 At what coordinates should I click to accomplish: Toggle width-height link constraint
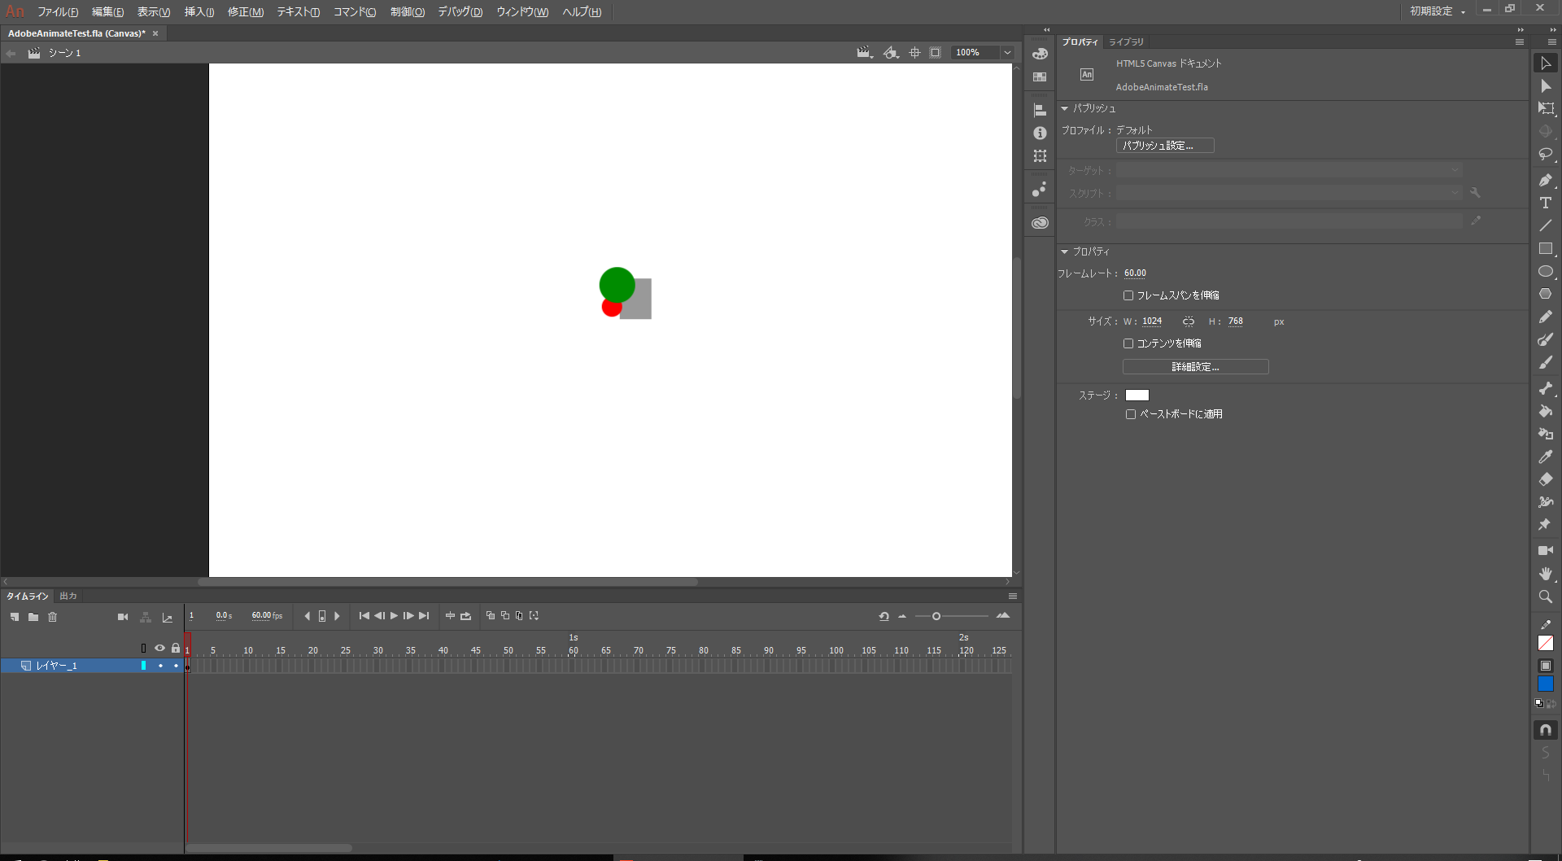pyautogui.click(x=1189, y=321)
